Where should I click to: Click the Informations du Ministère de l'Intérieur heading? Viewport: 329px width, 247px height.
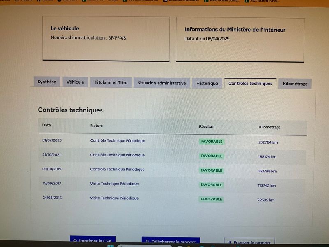coord(235,30)
